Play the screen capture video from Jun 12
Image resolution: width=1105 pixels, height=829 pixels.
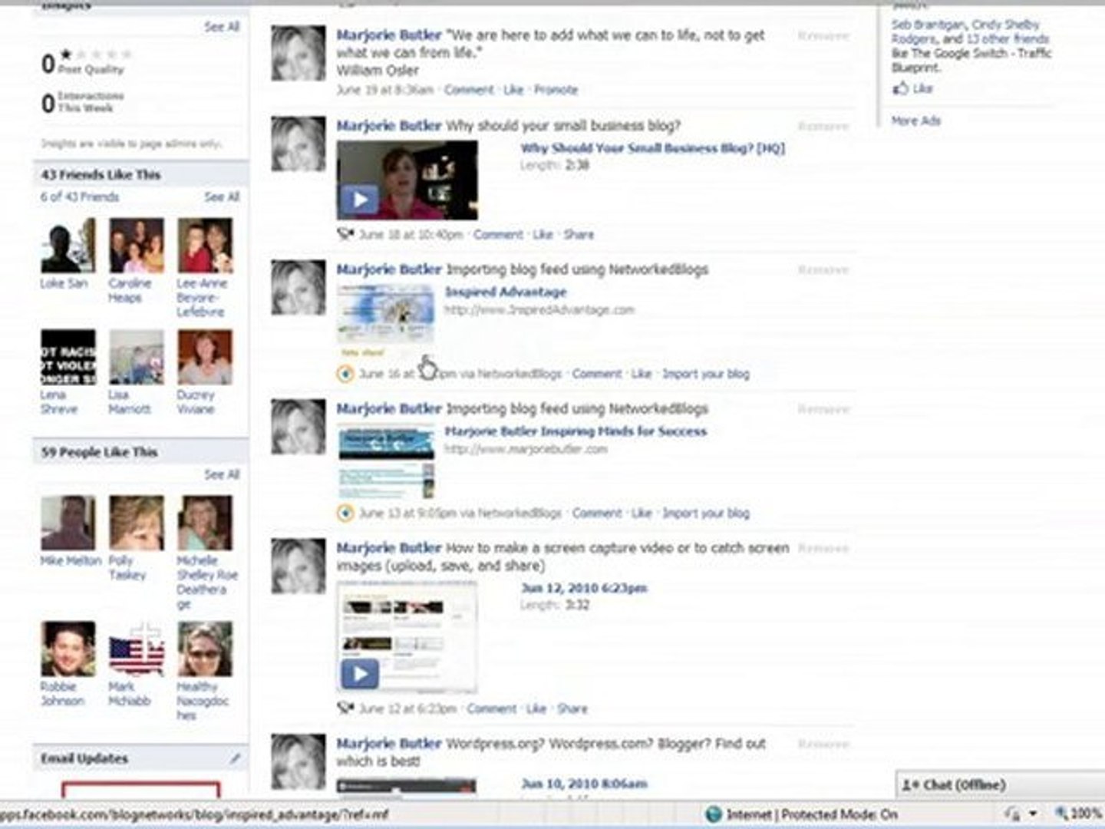click(x=359, y=674)
